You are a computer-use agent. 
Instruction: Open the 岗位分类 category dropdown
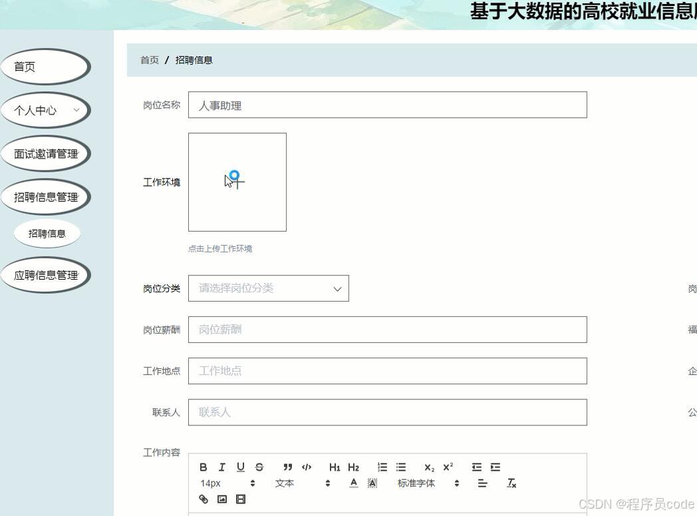268,288
